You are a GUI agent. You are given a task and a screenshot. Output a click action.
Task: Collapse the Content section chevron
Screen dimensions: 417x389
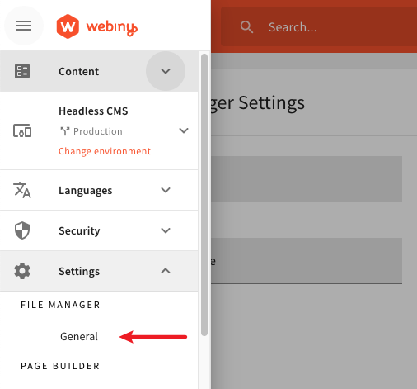click(166, 71)
